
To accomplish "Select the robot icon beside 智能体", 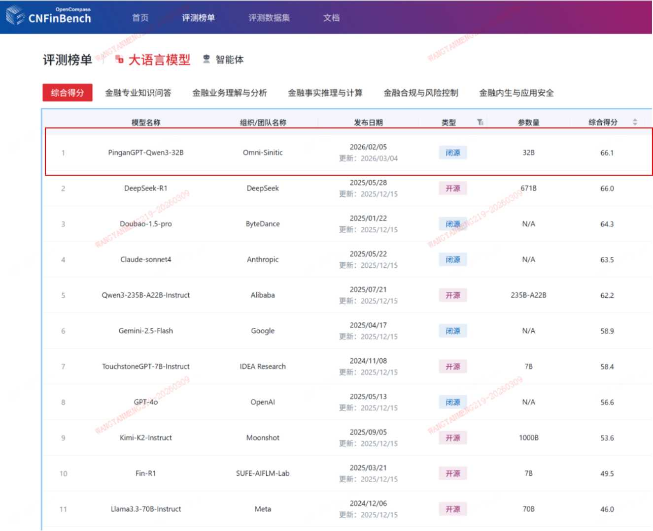I will 205,59.
